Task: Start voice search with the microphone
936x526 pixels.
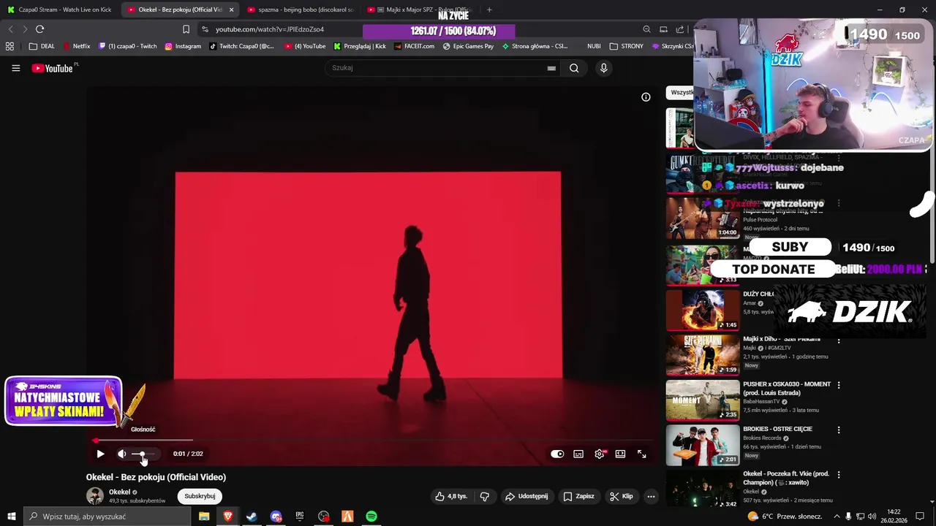Action: [603, 68]
